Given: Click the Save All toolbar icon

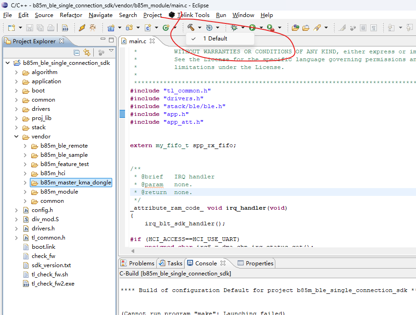Looking at the screenshot, I should pyautogui.click(x=40, y=28).
